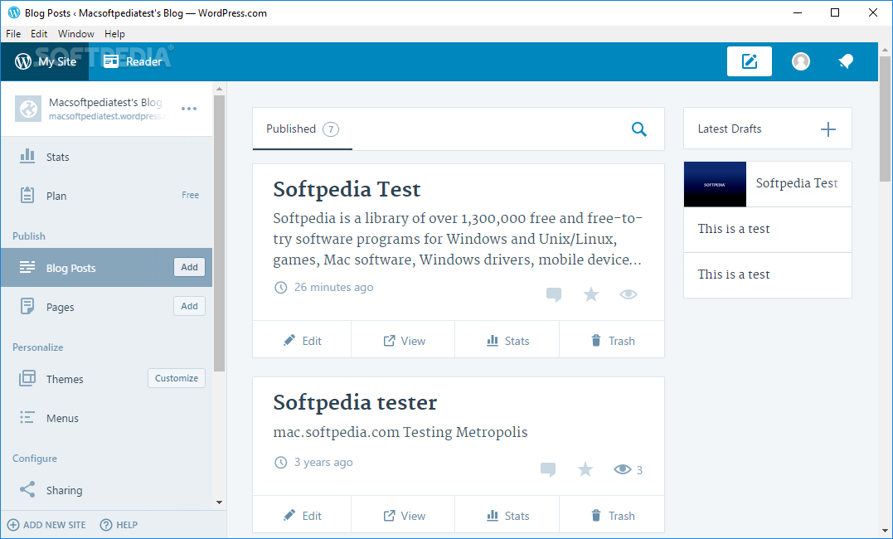This screenshot has height=539, width=893.
Task: Open Pages in the sidebar
Action: tap(106, 307)
